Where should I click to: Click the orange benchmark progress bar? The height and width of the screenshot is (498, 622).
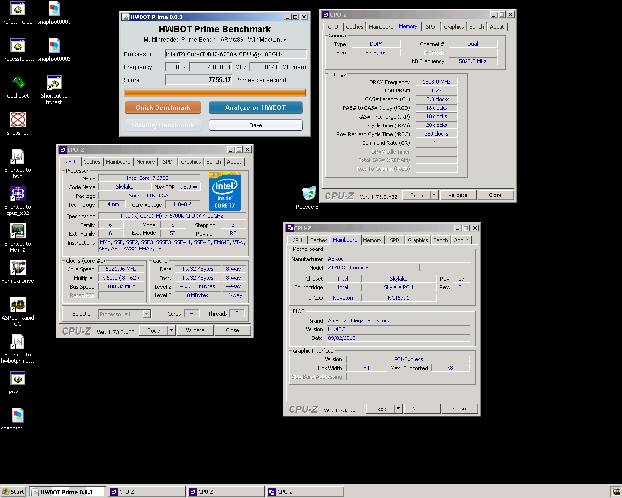pyautogui.click(x=215, y=92)
